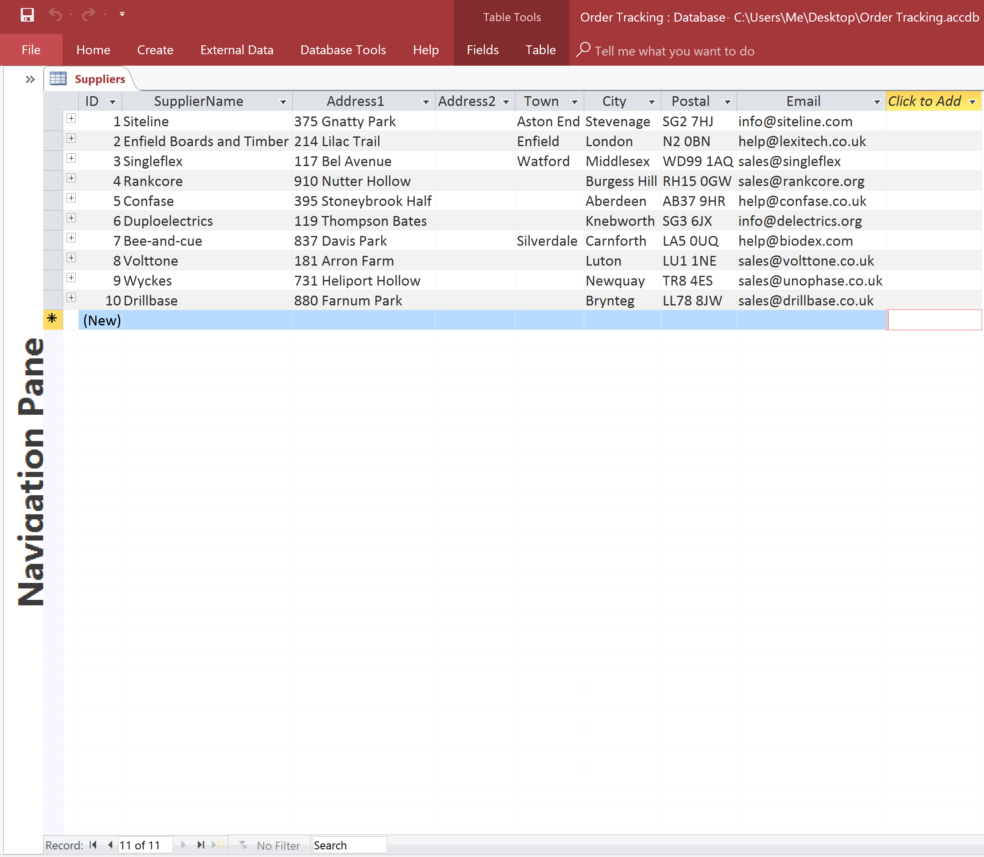Expand the subdatasheet for Volttone row
The height and width of the screenshot is (857, 984).
point(71,257)
